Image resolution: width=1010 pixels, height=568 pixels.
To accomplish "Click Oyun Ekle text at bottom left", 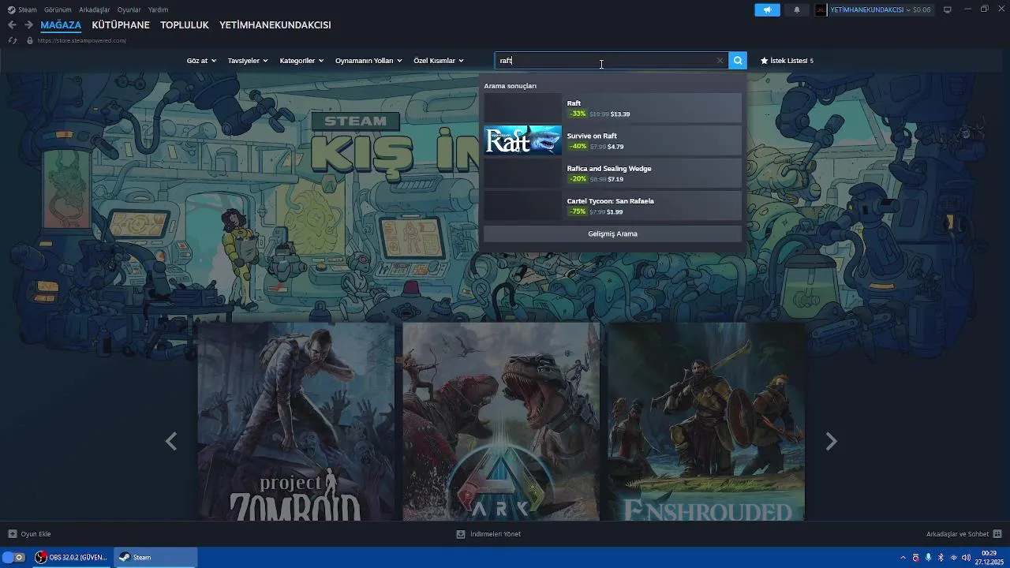I will pos(36,534).
